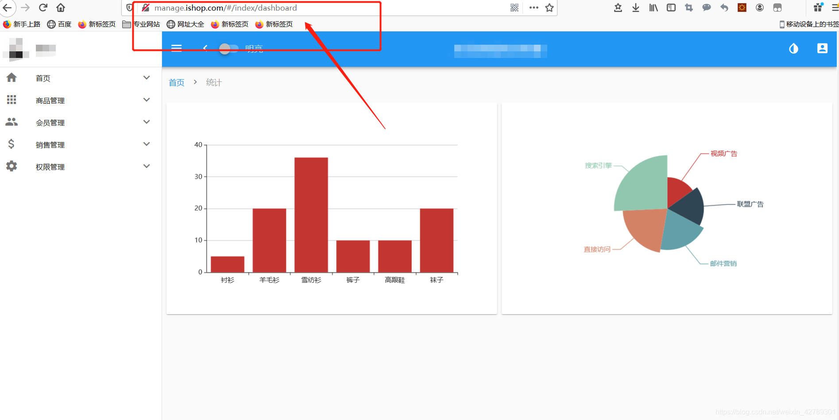Click the 裤子 bar in chart
The width and height of the screenshot is (839, 420).
(x=353, y=256)
